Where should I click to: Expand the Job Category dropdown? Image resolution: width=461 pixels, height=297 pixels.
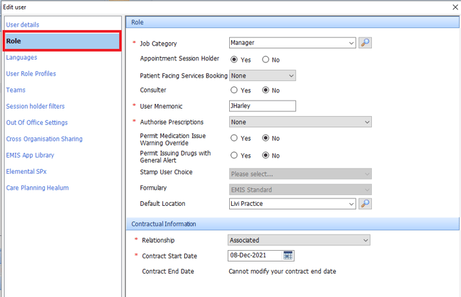(x=352, y=43)
